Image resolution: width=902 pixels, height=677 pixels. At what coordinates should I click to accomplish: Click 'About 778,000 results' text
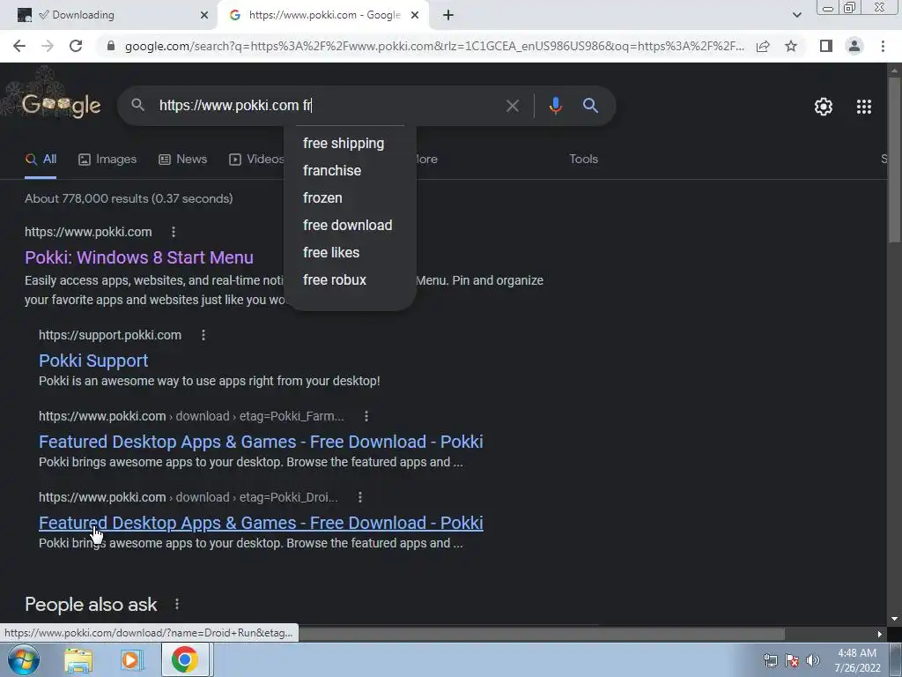click(129, 198)
